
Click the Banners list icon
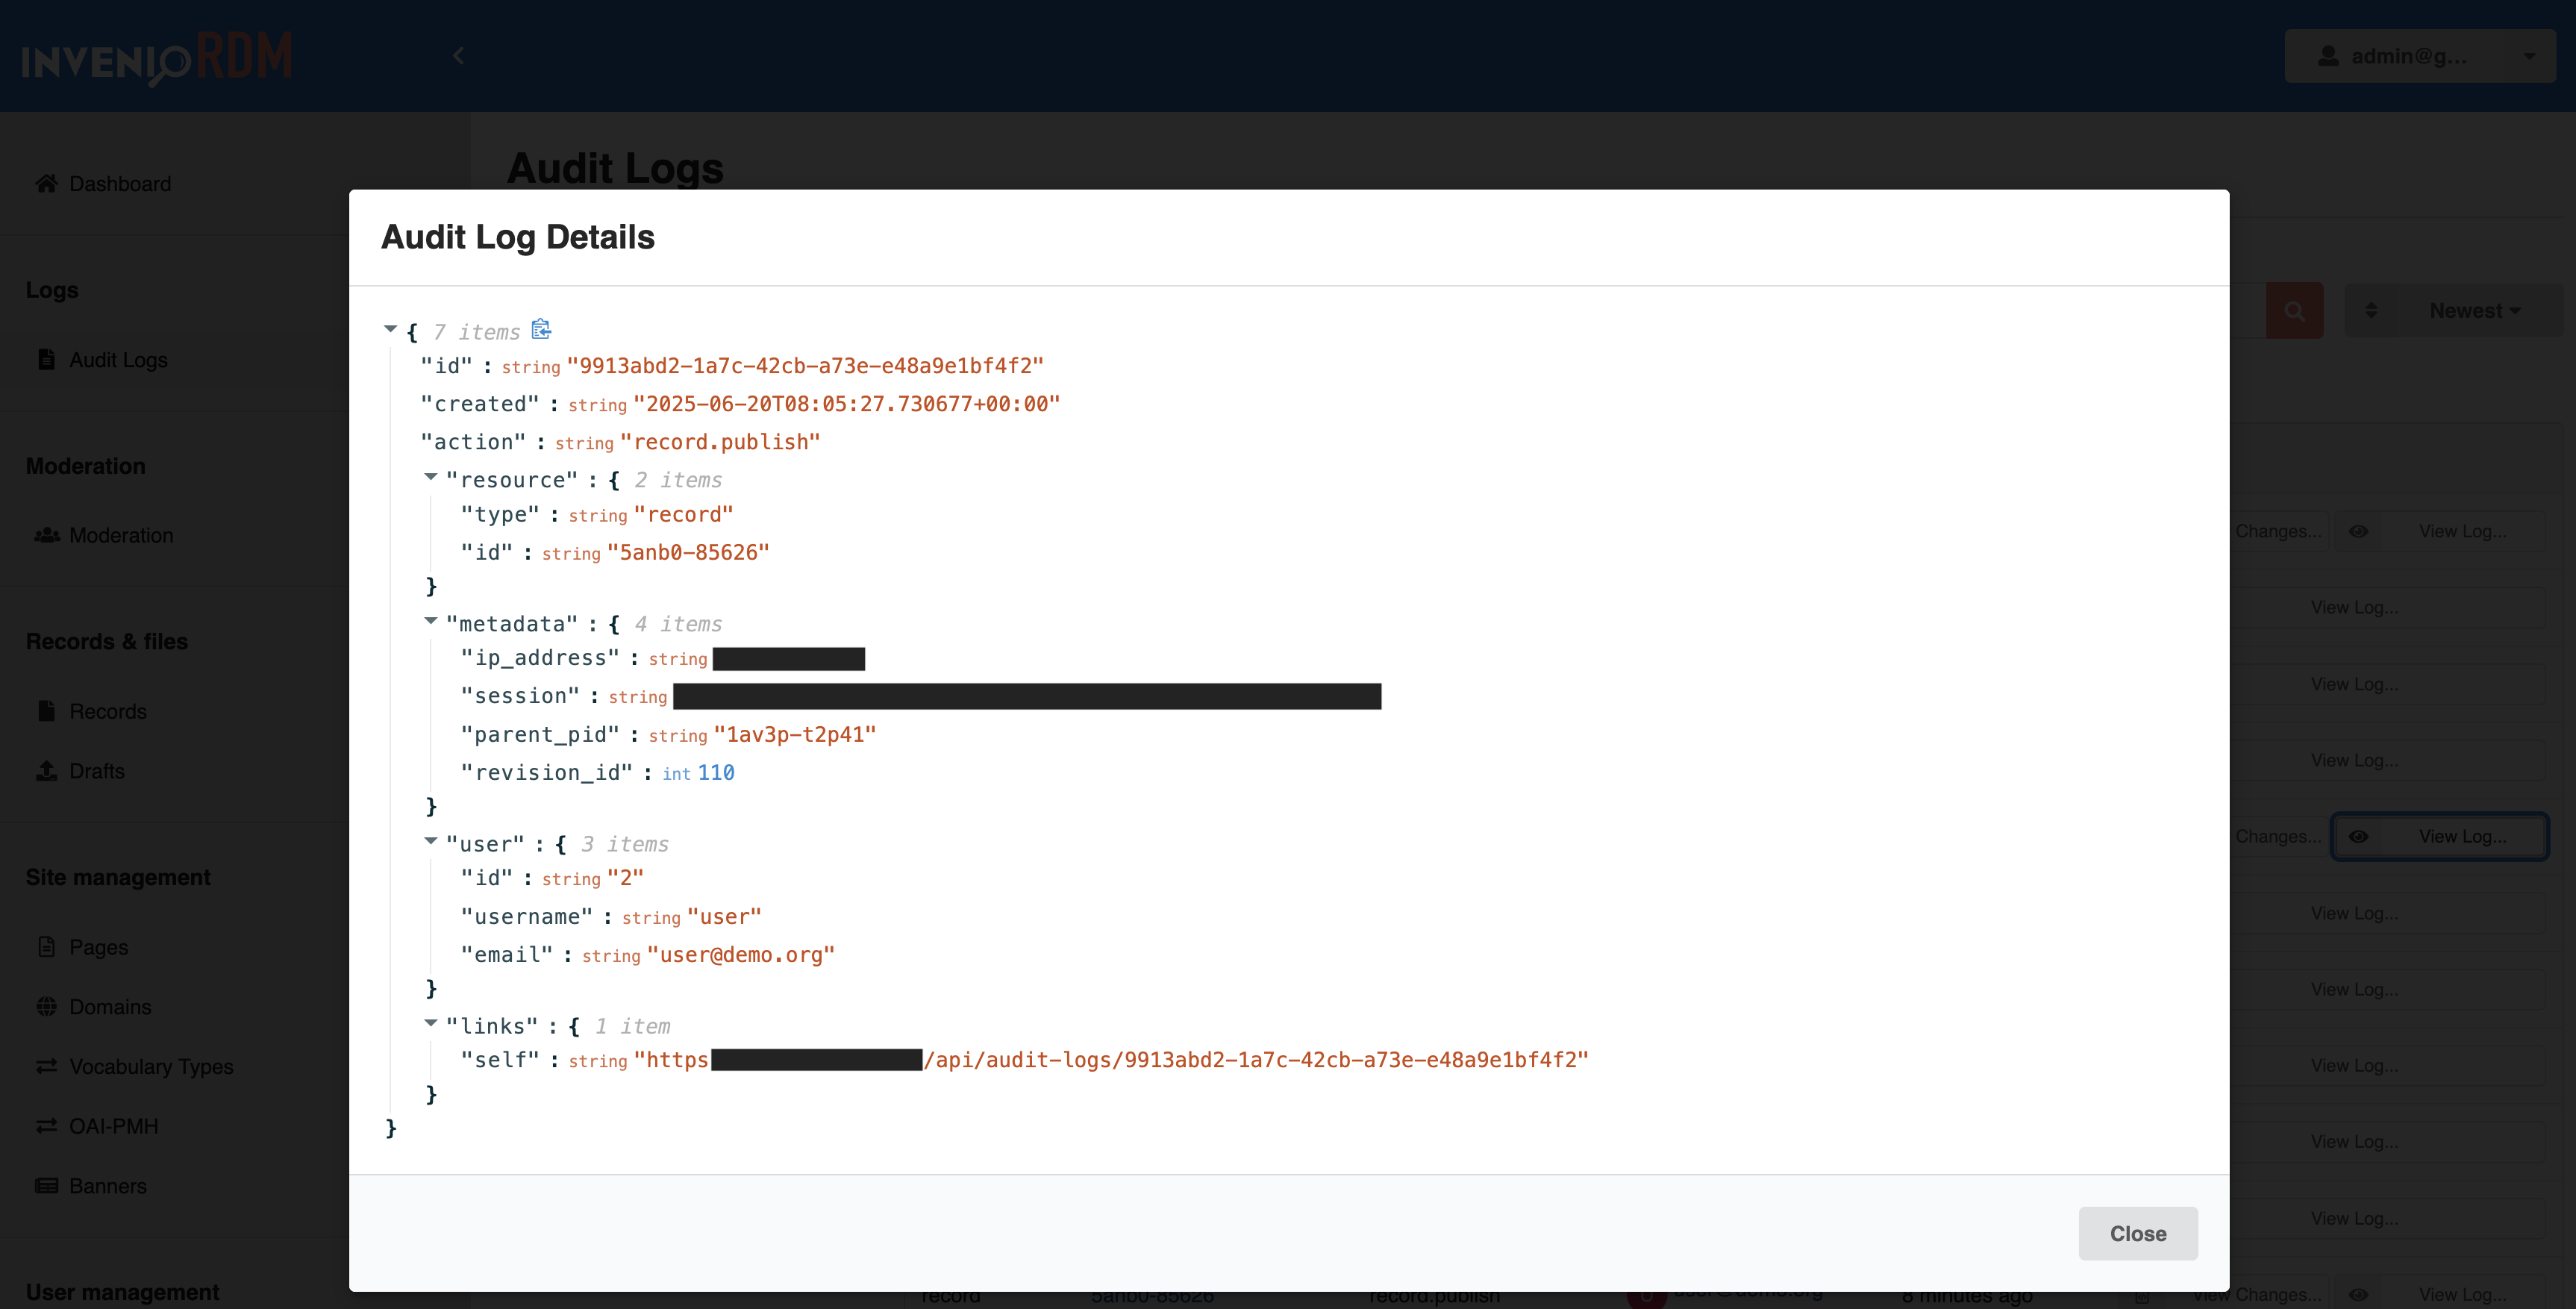click(x=46, y=1185)
